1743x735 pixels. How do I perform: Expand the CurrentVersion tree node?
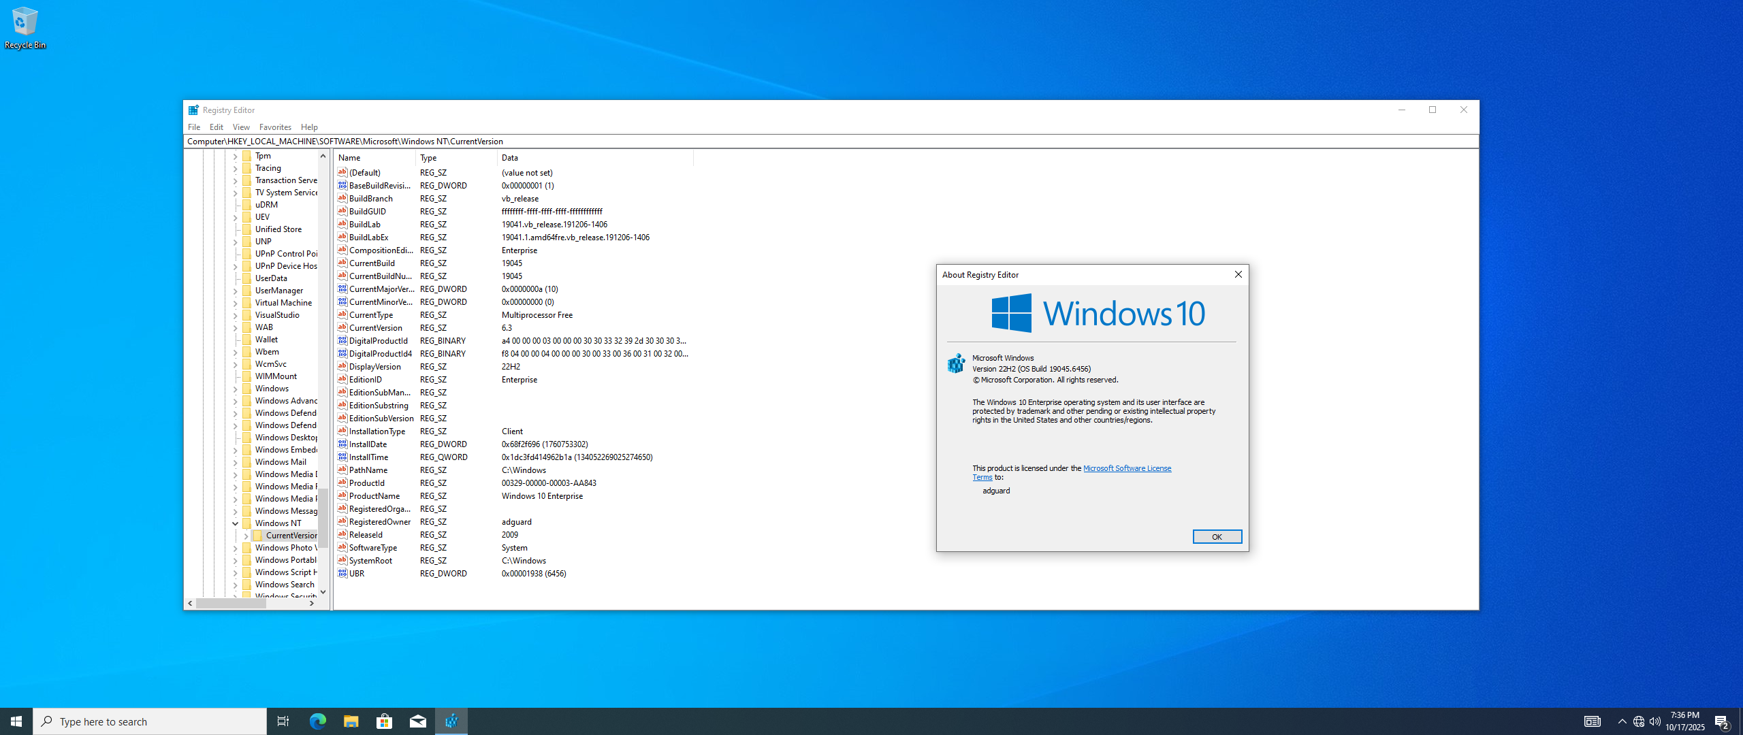tap(246, 536)
